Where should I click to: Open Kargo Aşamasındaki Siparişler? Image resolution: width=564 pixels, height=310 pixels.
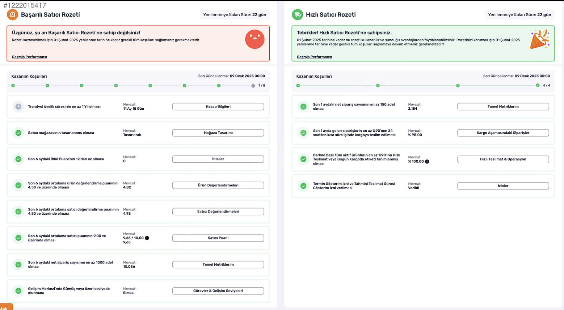503,133
